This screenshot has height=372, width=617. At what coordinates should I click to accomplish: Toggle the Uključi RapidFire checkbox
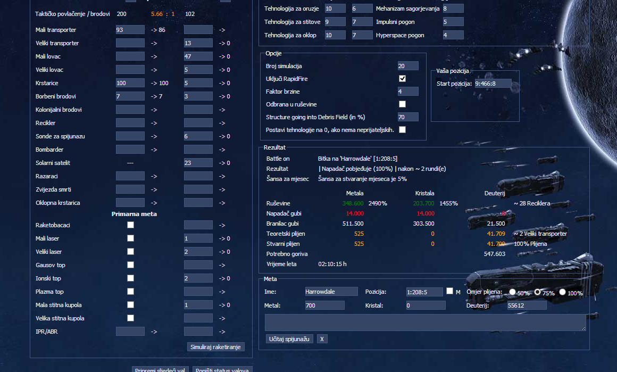(x=402, y=78)
